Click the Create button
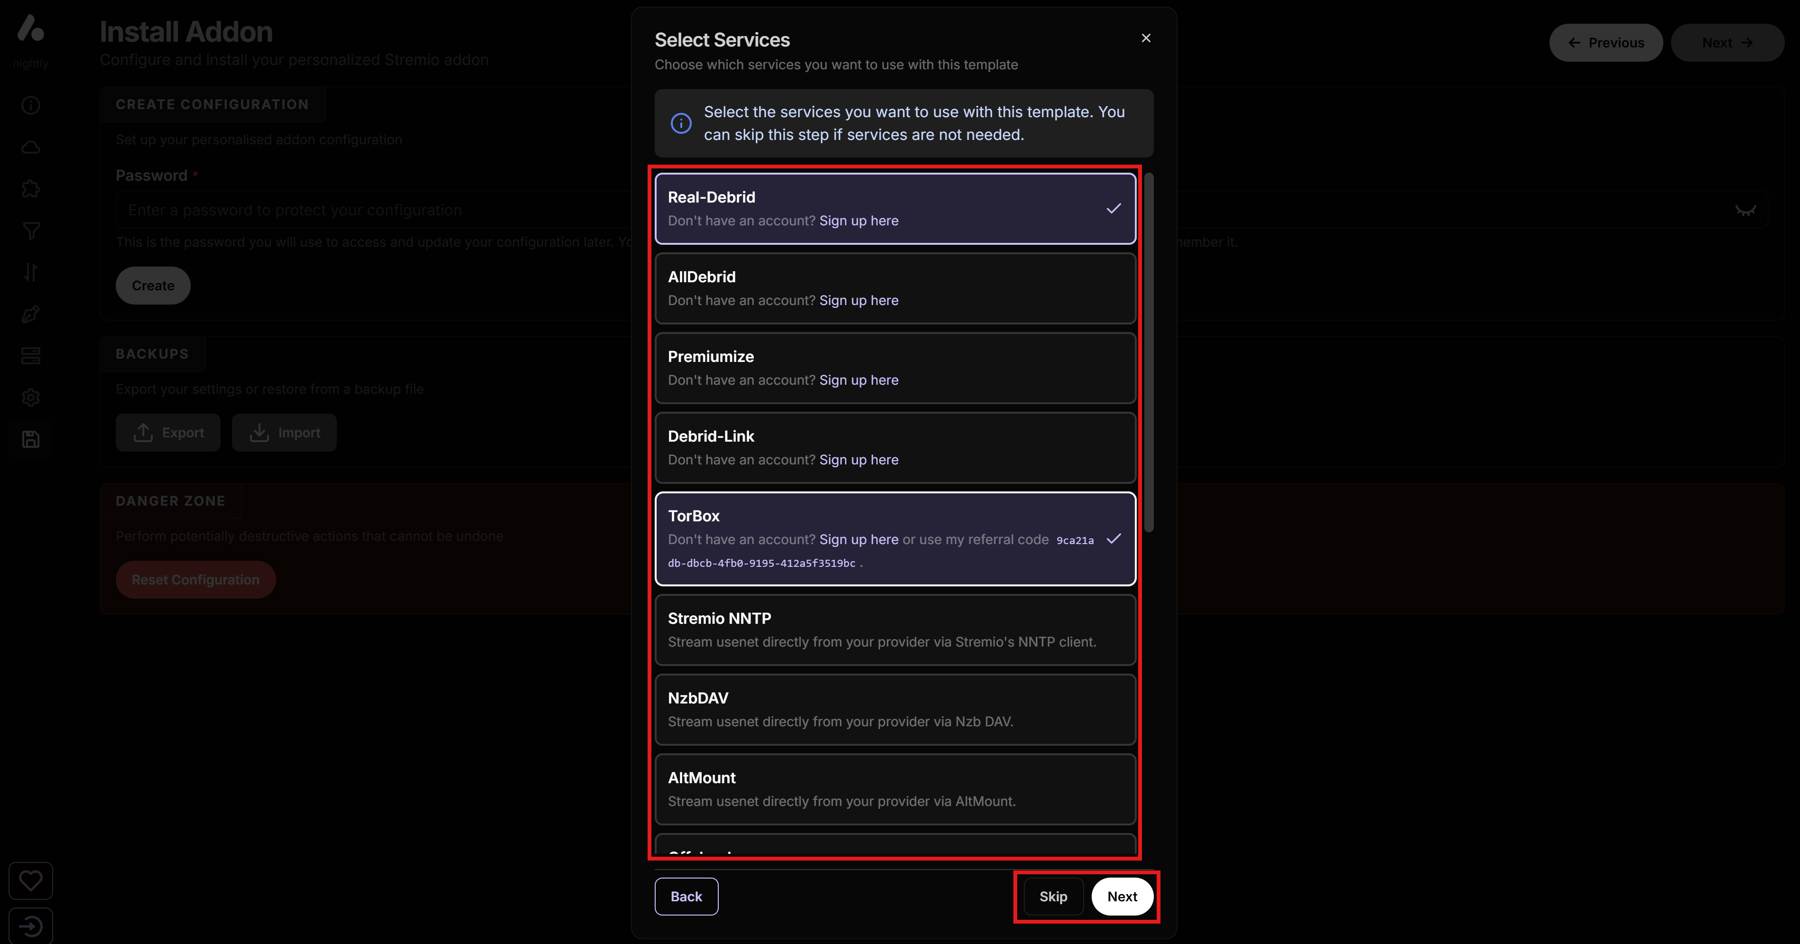 pos(153,286)
